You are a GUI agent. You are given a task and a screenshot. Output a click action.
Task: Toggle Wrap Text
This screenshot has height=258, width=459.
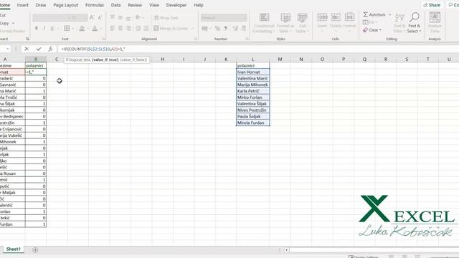[x=166, y=18]
